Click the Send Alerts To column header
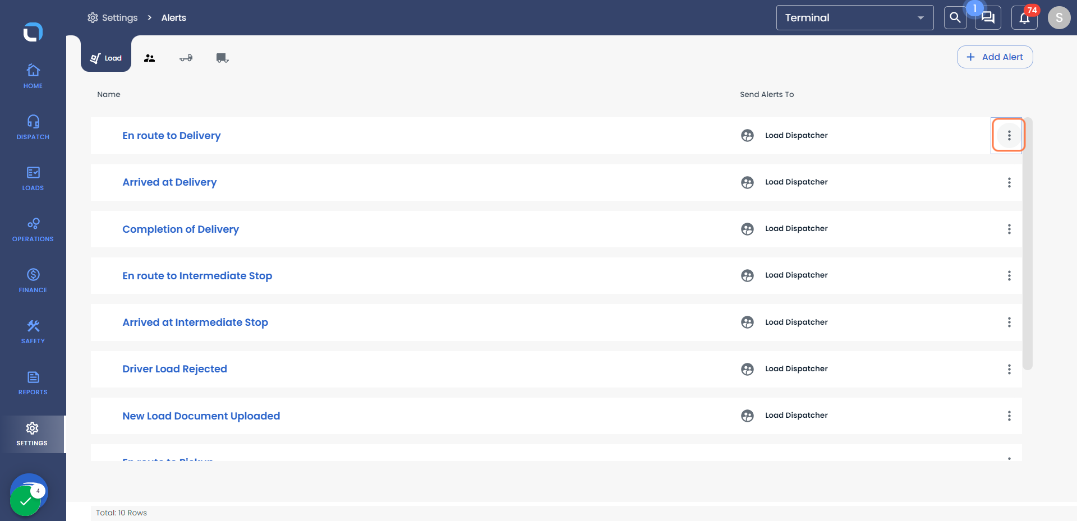 click(x=767, y=94)
